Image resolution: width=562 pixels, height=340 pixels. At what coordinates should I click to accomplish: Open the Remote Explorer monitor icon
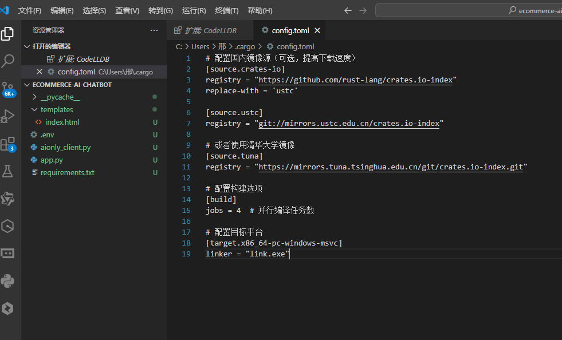(x=7, y=254)
